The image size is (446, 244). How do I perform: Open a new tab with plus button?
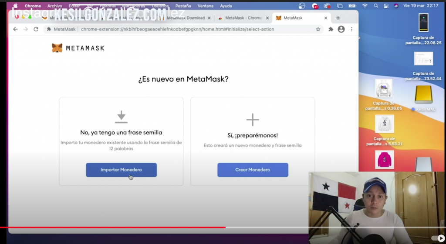pyautogui.click(x=338, y=18)
